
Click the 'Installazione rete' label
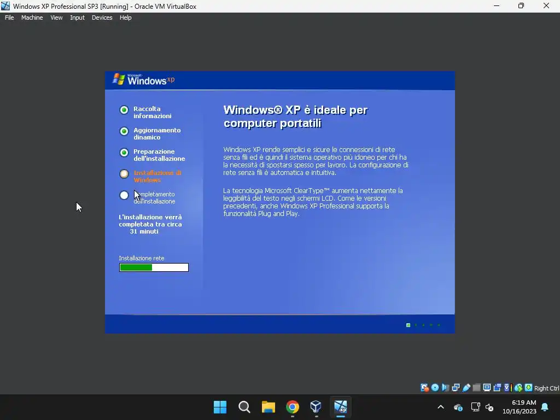142,258
